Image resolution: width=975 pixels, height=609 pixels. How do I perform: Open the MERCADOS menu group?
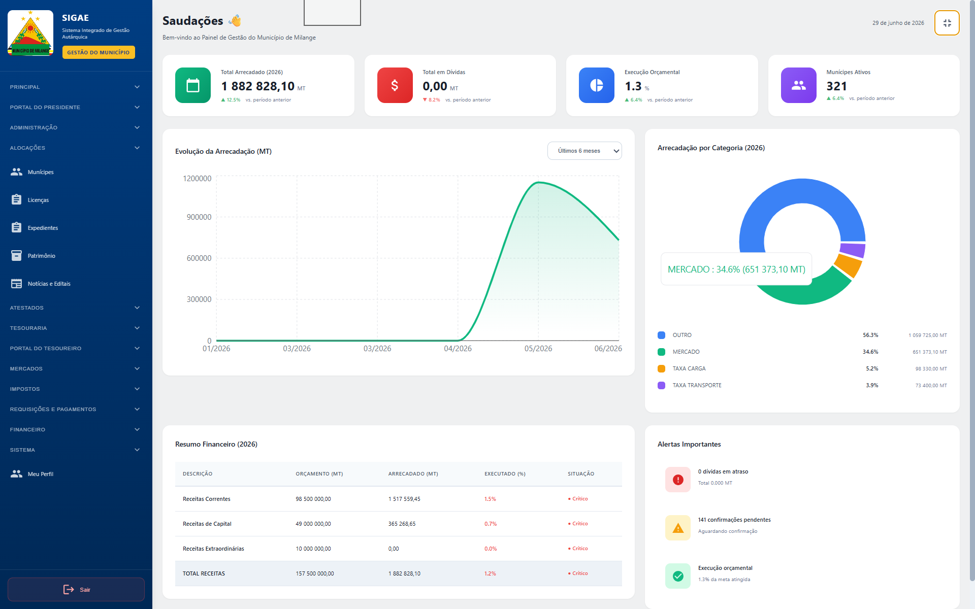pos(75,368)
